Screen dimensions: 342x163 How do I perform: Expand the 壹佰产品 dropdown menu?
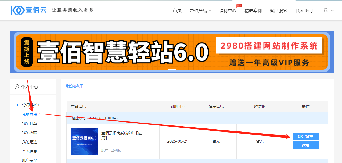200,11
